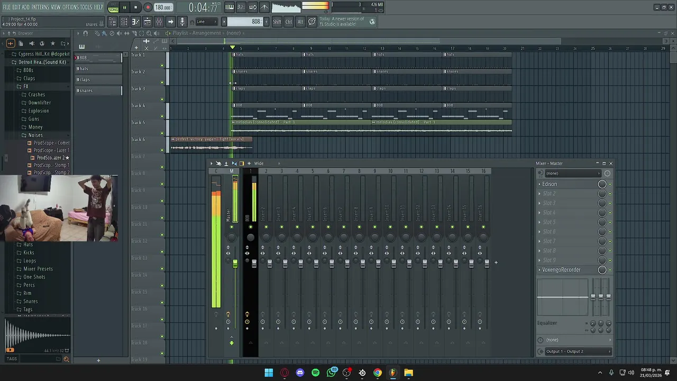The height and width of the screenshot is (381, 677).
Task: Open the FILE menu
Action: click(x=6, y=7)
